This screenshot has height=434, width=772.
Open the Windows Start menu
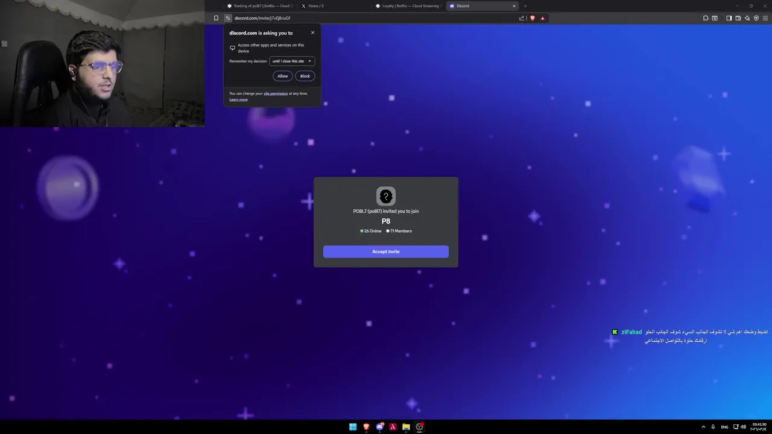click(x=353, y=427)
